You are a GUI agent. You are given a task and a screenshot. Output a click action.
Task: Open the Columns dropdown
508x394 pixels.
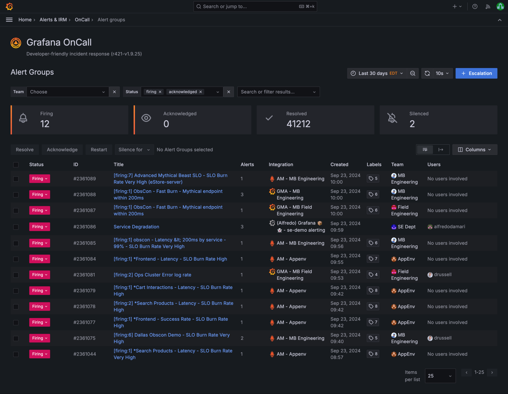475,150
